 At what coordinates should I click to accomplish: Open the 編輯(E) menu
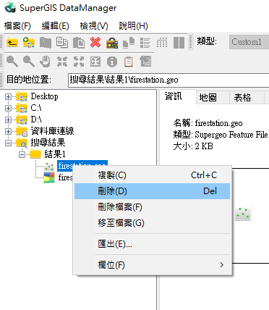[x=55, y=26]
